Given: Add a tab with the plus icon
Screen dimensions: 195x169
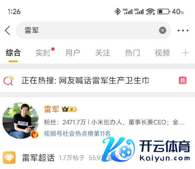Looking at the screenshot, I should [185, 53].
